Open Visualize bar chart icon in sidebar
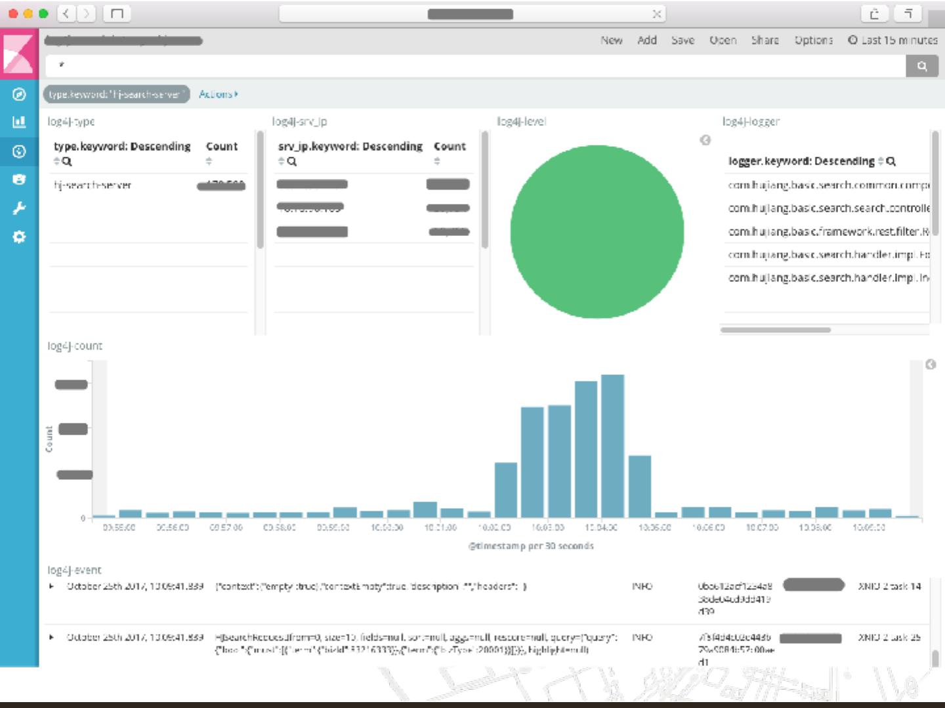The width and height of the screenshot is (945, 708). click(19, 122)
